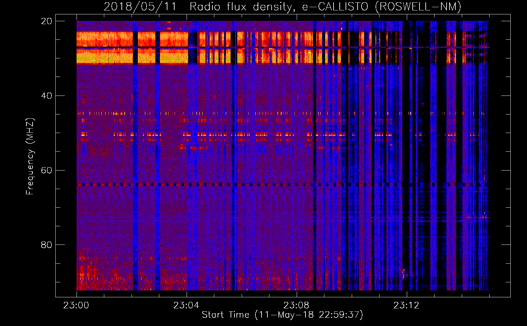Click the date '2018/05/11' in the title

coord(140,7)
